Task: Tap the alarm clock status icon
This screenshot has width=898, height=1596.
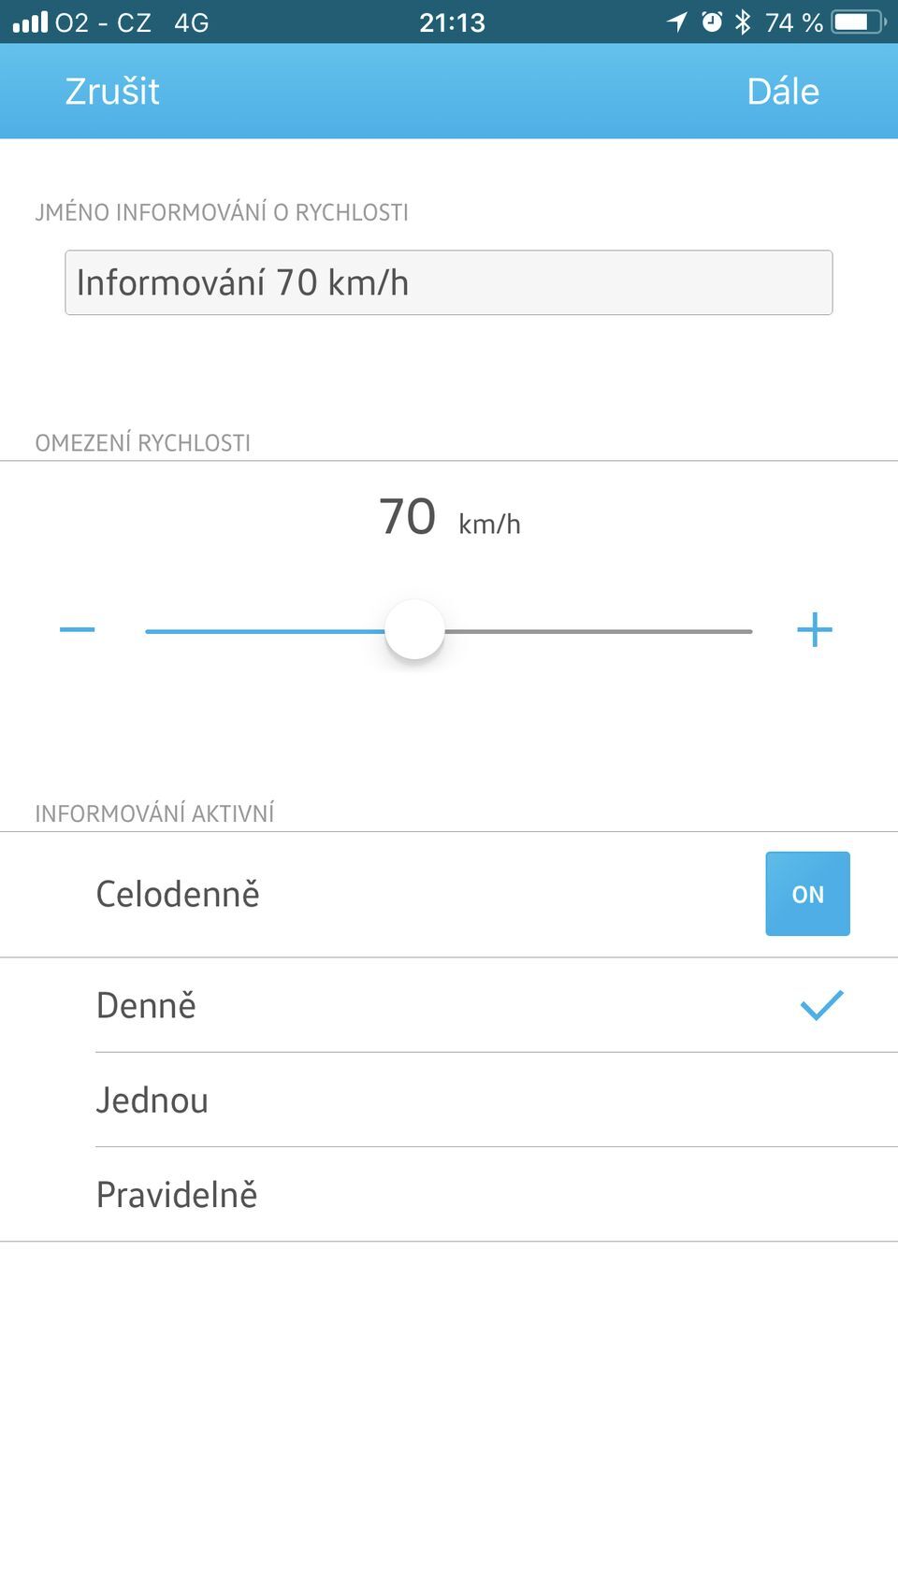Action: [712, 22]
